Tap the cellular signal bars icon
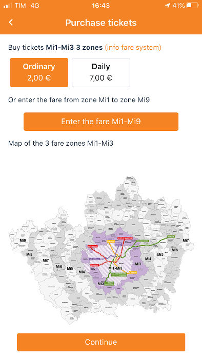This screenshot has width=202, height=359. tap(8, 6)
